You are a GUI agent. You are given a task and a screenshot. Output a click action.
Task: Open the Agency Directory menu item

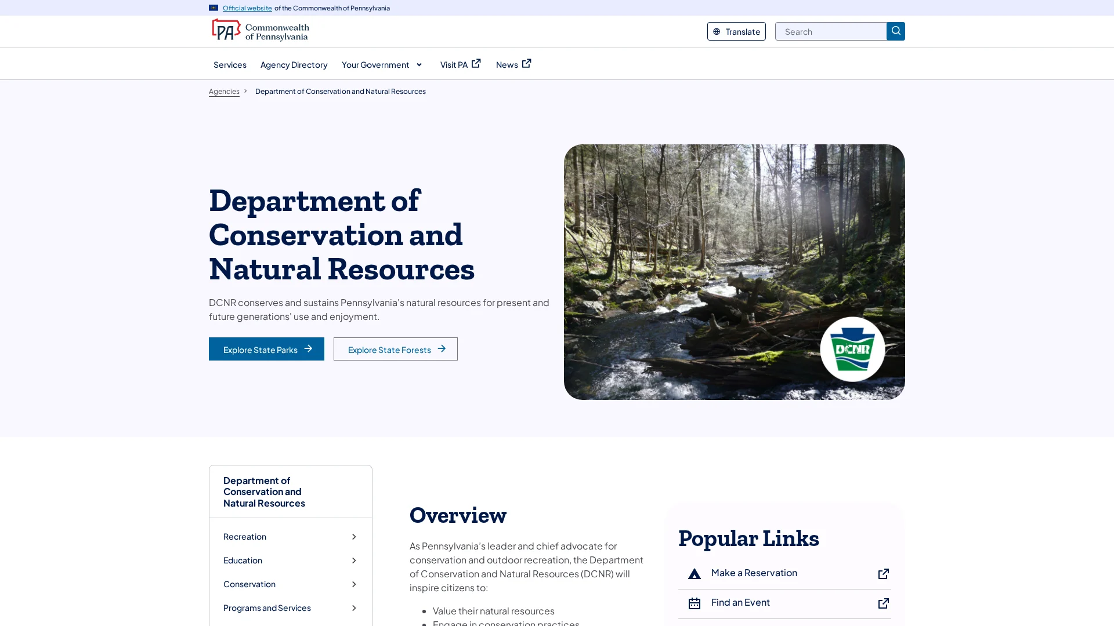[x=294, y=64]
